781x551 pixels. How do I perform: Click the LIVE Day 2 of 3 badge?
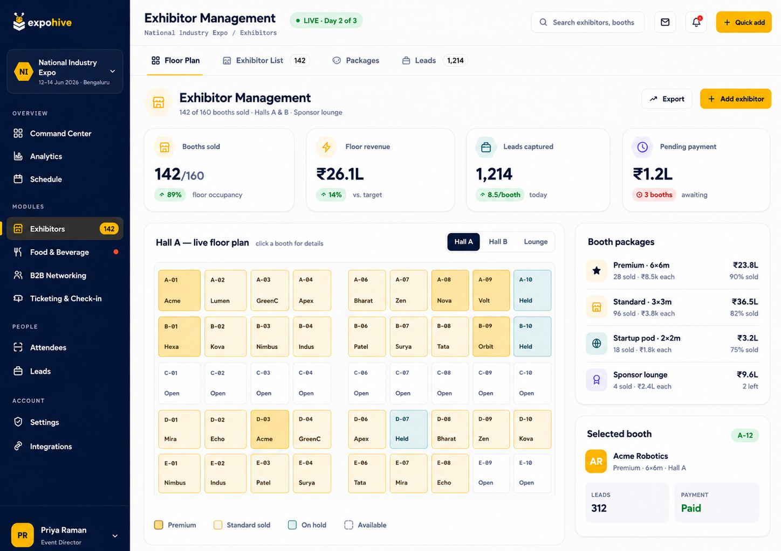point(326,20)
